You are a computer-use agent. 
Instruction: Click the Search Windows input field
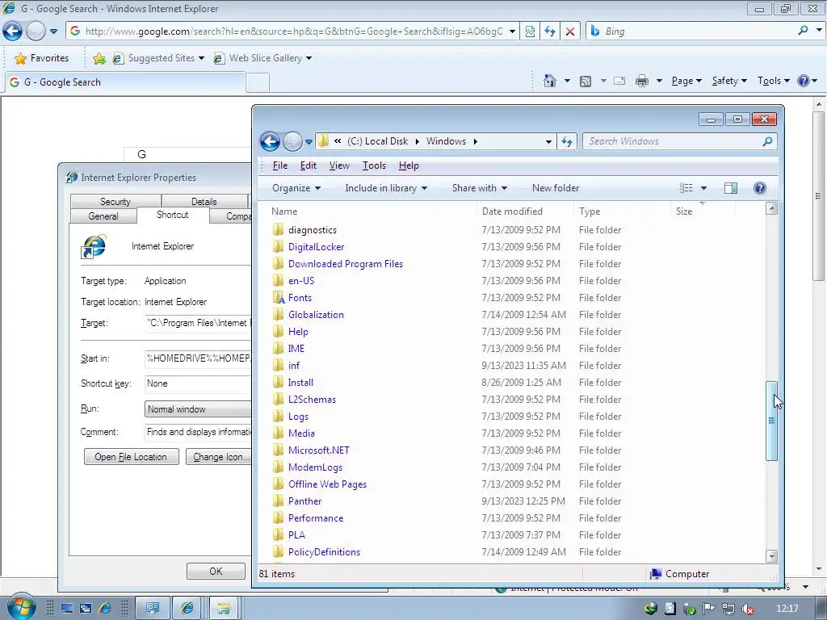tap(674, 141)
